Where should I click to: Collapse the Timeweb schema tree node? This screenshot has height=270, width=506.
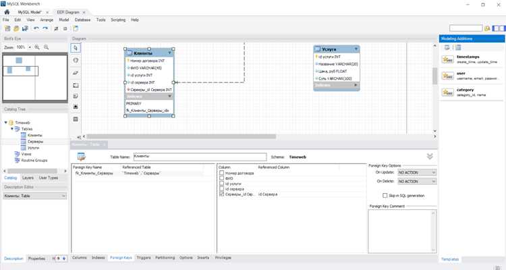(6, 122)
